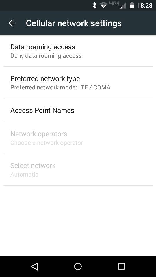Open Preferred network type chooser
This screenshot has width=156, height=277.
click(78, 83)
